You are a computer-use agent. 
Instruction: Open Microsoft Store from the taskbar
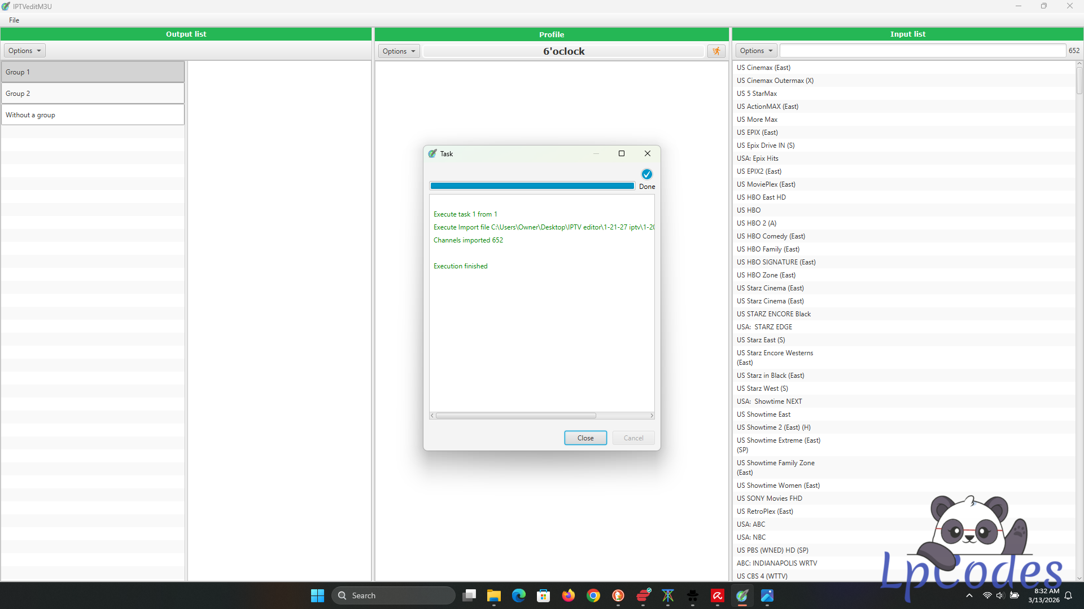point(544,595)
